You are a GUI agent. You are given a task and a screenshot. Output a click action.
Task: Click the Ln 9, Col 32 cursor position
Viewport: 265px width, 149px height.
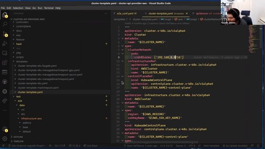click(x=166, y=146)
